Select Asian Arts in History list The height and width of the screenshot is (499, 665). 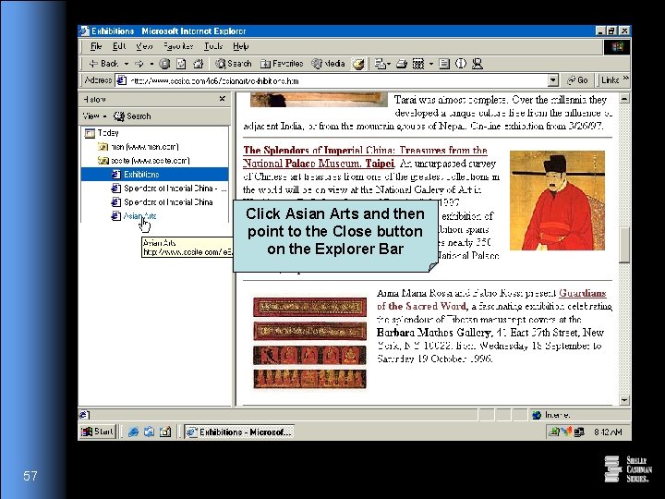(139, 215)
